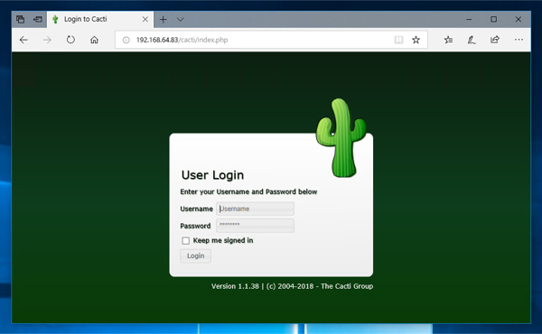This screenshot has height=334, width=542.
Task: Add notes with the pen icon
Action: click(x=472, y=40)
